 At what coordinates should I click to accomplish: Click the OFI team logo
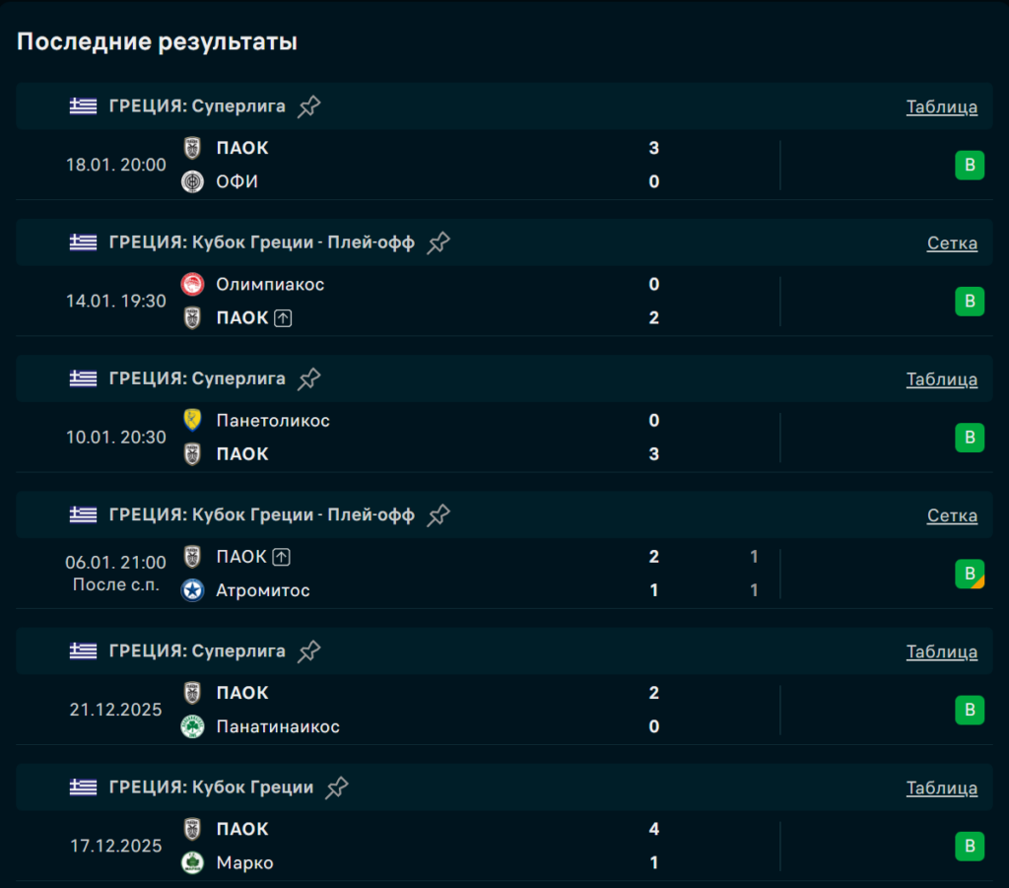192,181
